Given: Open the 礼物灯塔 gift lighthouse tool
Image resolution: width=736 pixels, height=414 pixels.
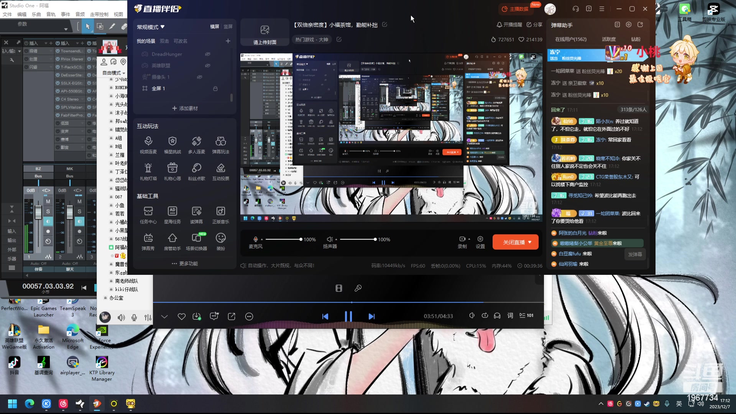Looking at the screenshot, I should 148,172.
